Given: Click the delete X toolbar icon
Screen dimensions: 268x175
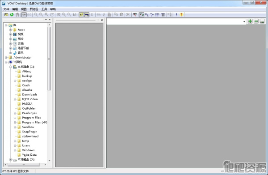Looking at the screenshot, I should click(128, 15).
